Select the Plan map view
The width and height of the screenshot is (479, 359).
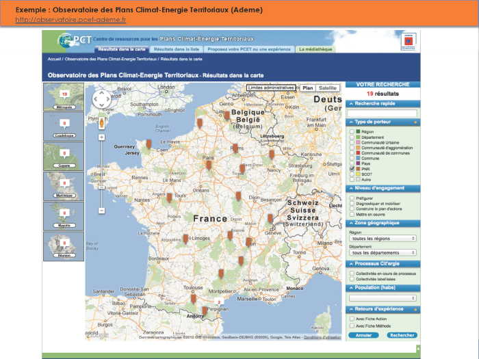point(308,88)
